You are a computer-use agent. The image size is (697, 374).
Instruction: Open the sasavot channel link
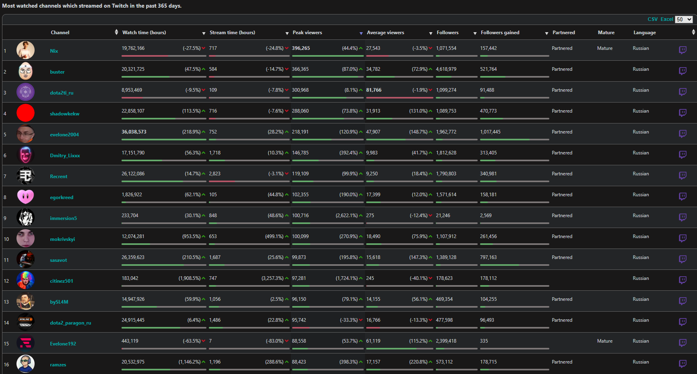(x=58, y=260)
